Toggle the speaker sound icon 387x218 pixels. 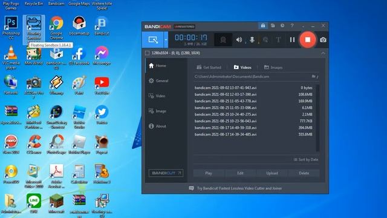coord(239,39)
